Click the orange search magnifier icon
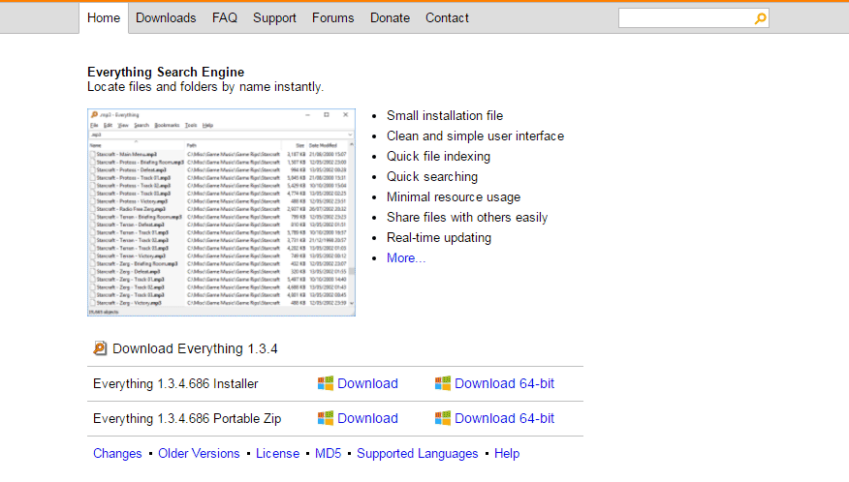Screen dimensions: 849x482 [760, 18]
